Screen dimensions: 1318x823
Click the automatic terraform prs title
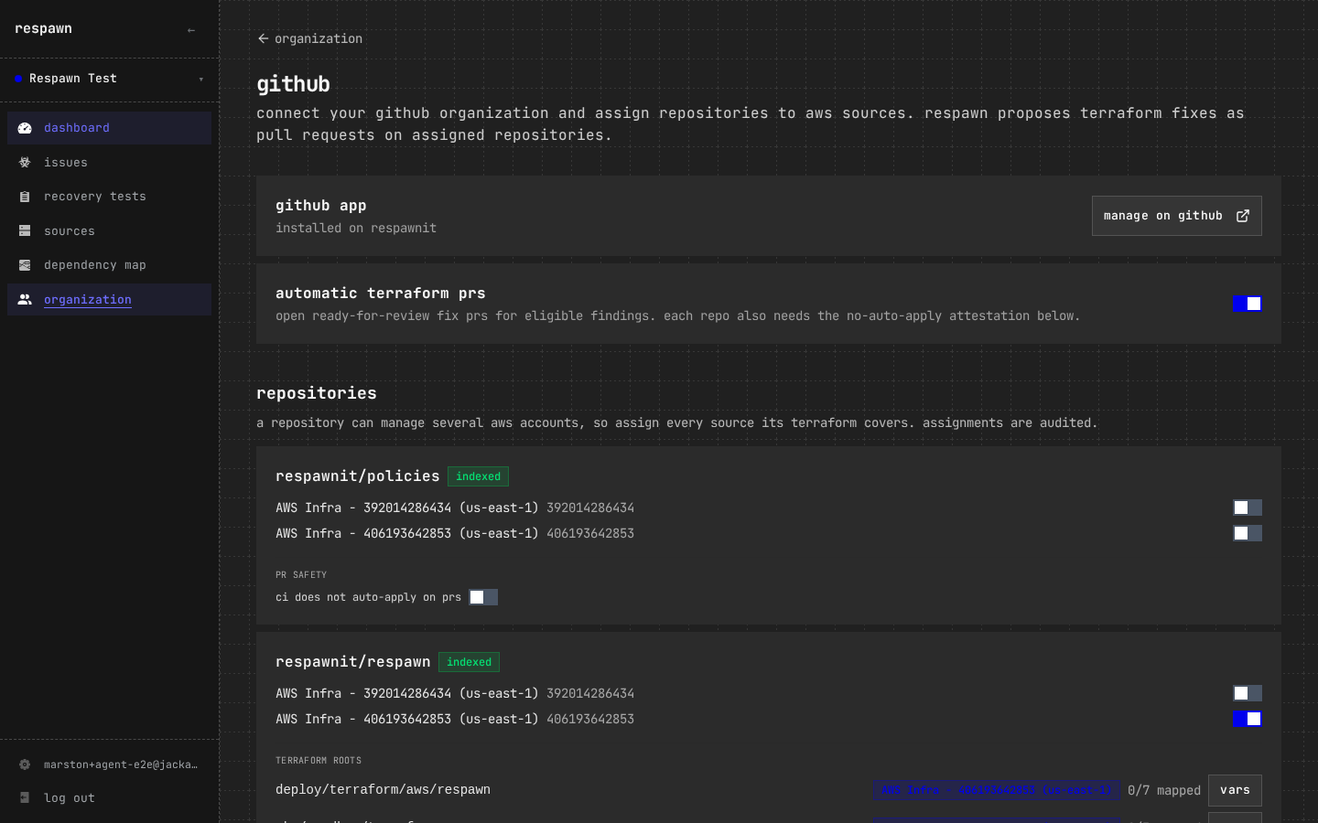(x=381, y=294)
